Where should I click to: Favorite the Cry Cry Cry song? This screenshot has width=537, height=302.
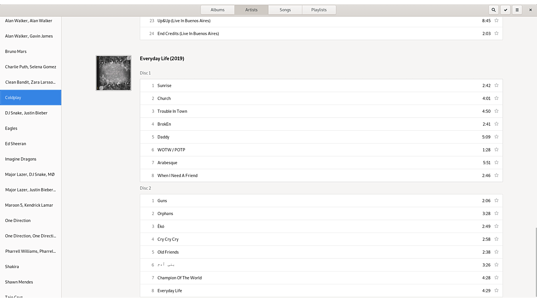[496, 239]
